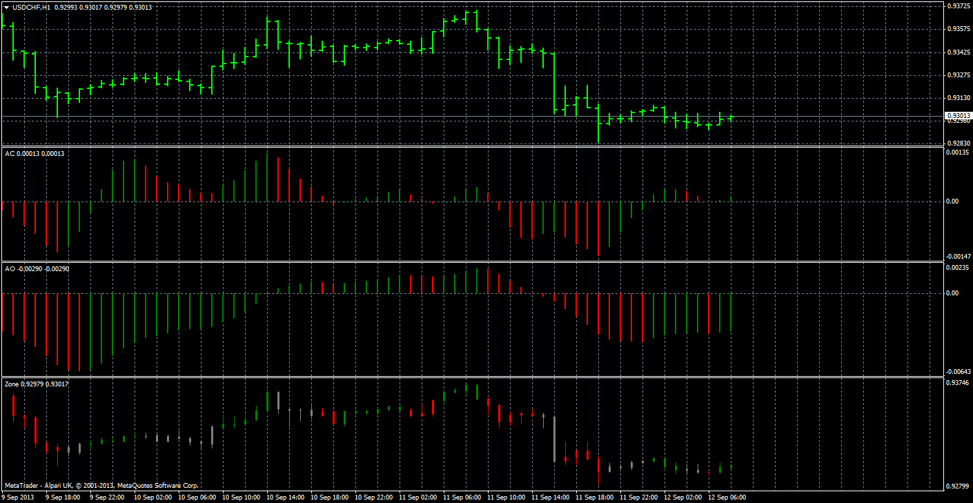
Task: Click the AO scale value -0.00643
Action: click(956, 372)
